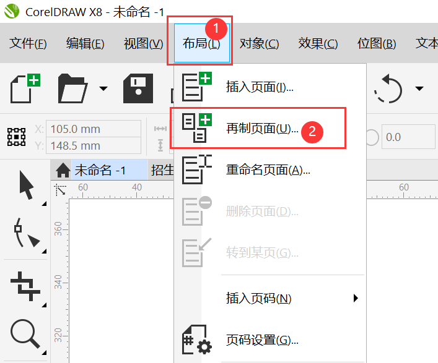
Task: Open Crop tool flyout triangle
Action: (x=44, y=305)
